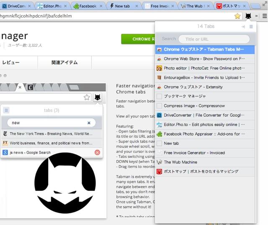Click DriveConverter favicon in Tabman list

tap(159, 115)
